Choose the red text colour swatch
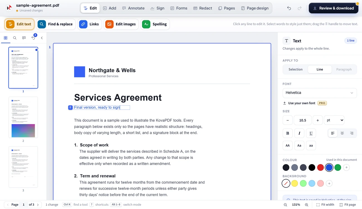Viewport: 362px width, 209px height. coord(321,167)
